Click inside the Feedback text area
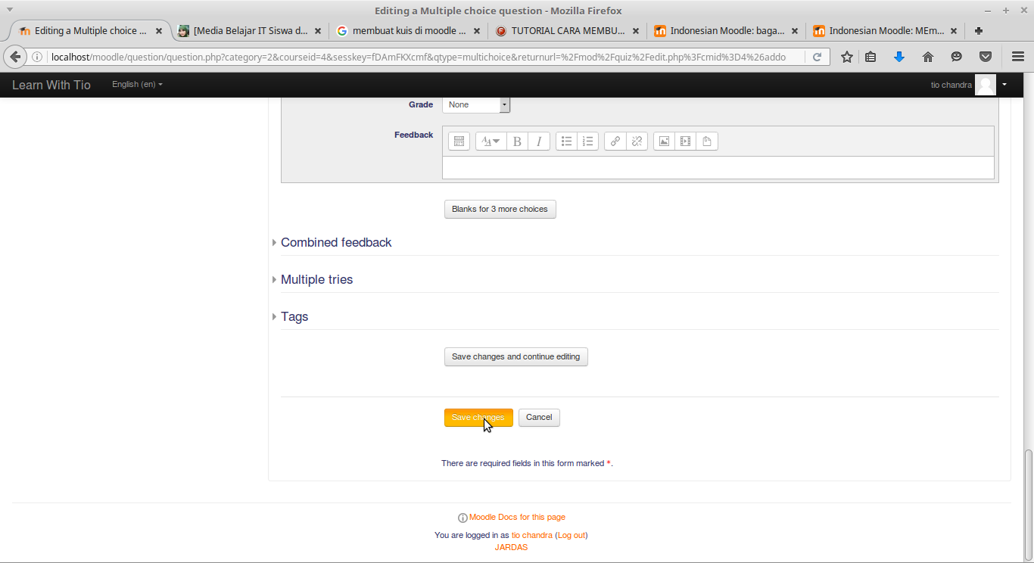This screenshot has width=1034, height=563. [718, 168]
